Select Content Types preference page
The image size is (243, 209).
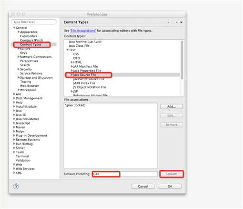[31, 44]
